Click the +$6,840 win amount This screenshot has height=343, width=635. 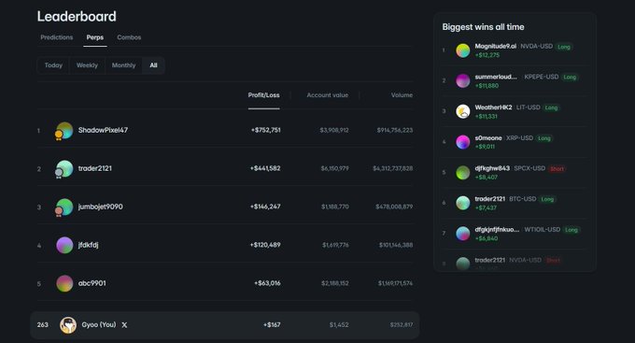coord(487,238)
